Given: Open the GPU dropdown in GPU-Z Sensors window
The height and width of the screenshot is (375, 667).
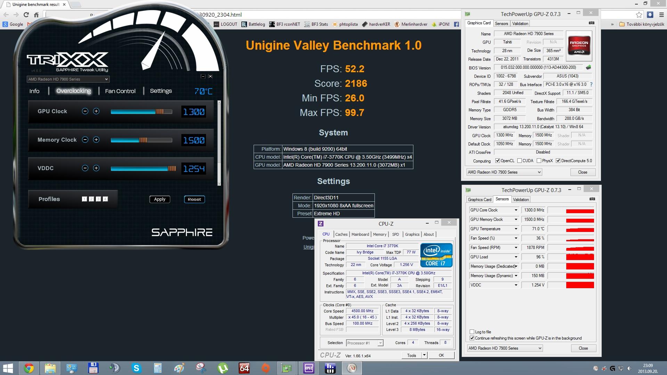Looking at the screenshot, I should tap(504, 348).
